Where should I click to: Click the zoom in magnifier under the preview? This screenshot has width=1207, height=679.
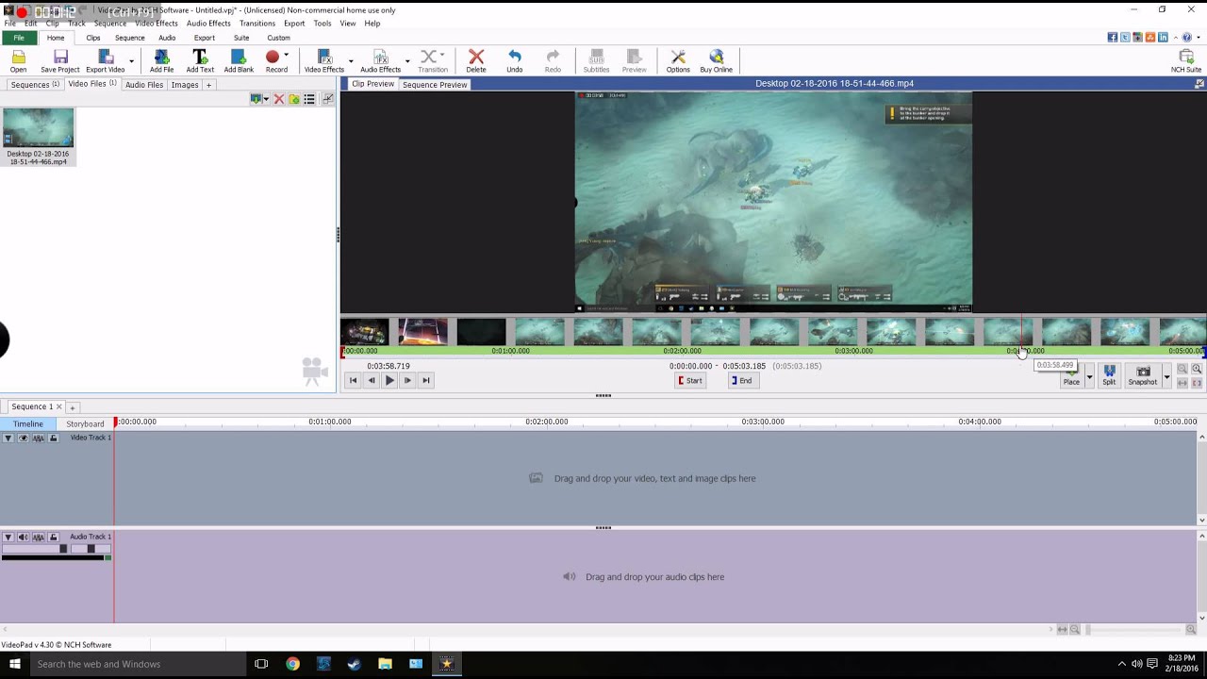pyautogui.click(x=1197, y=370)
